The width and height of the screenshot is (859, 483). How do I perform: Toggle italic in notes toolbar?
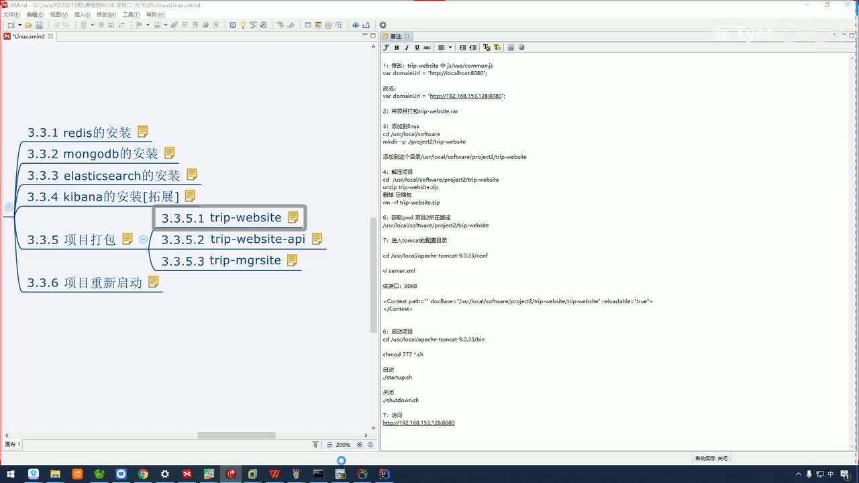click(x=407, y=48)
